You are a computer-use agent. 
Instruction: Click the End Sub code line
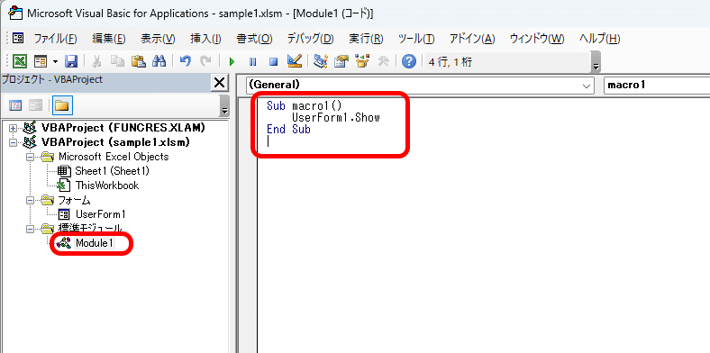pos(288,130)
